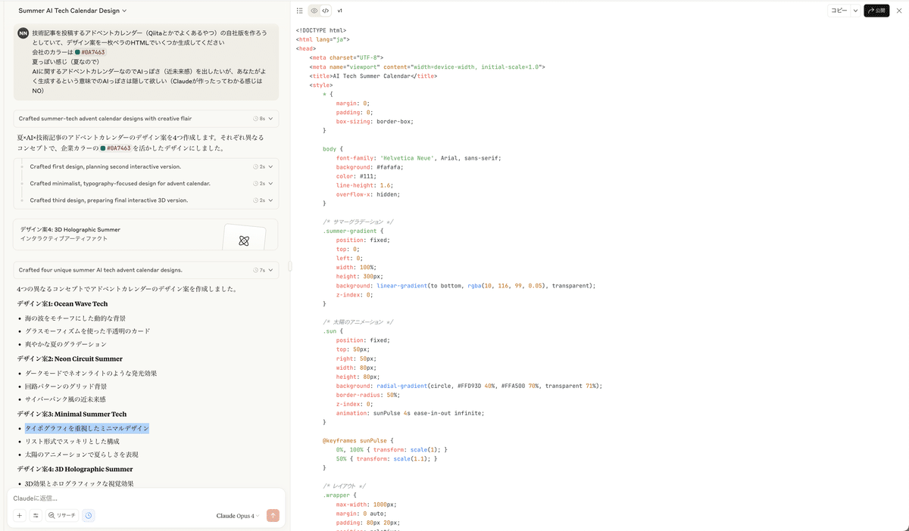The width and height of the screenshot is (909, 531).
Task: Open the tools settings sliders icon
Action: coord(36,516)
